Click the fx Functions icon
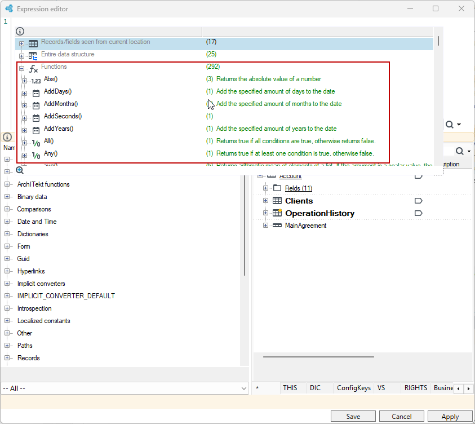475x424 pixels. (33, 69)
